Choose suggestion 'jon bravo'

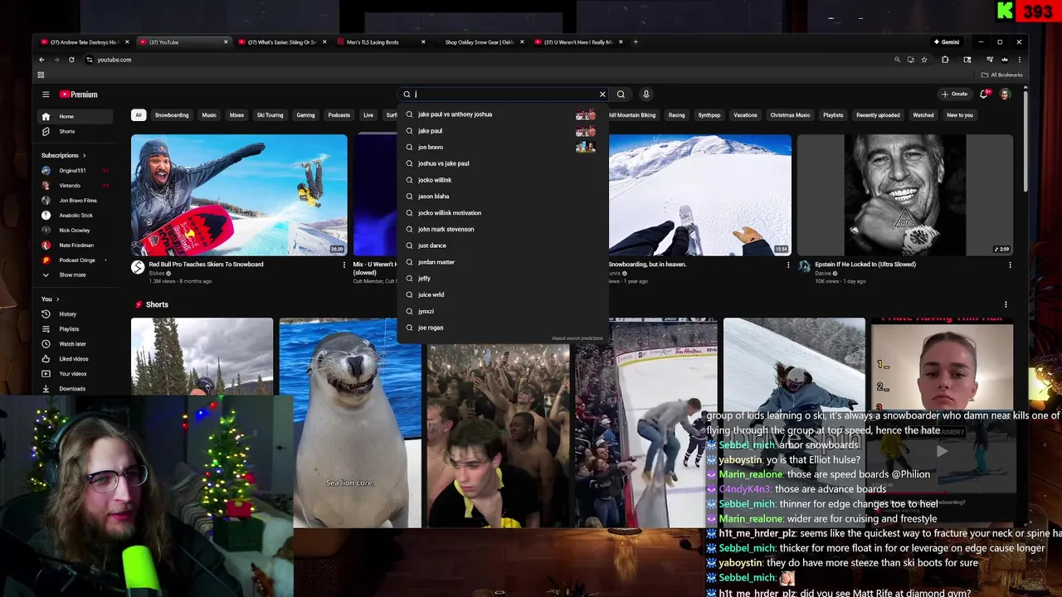point(502,148)
